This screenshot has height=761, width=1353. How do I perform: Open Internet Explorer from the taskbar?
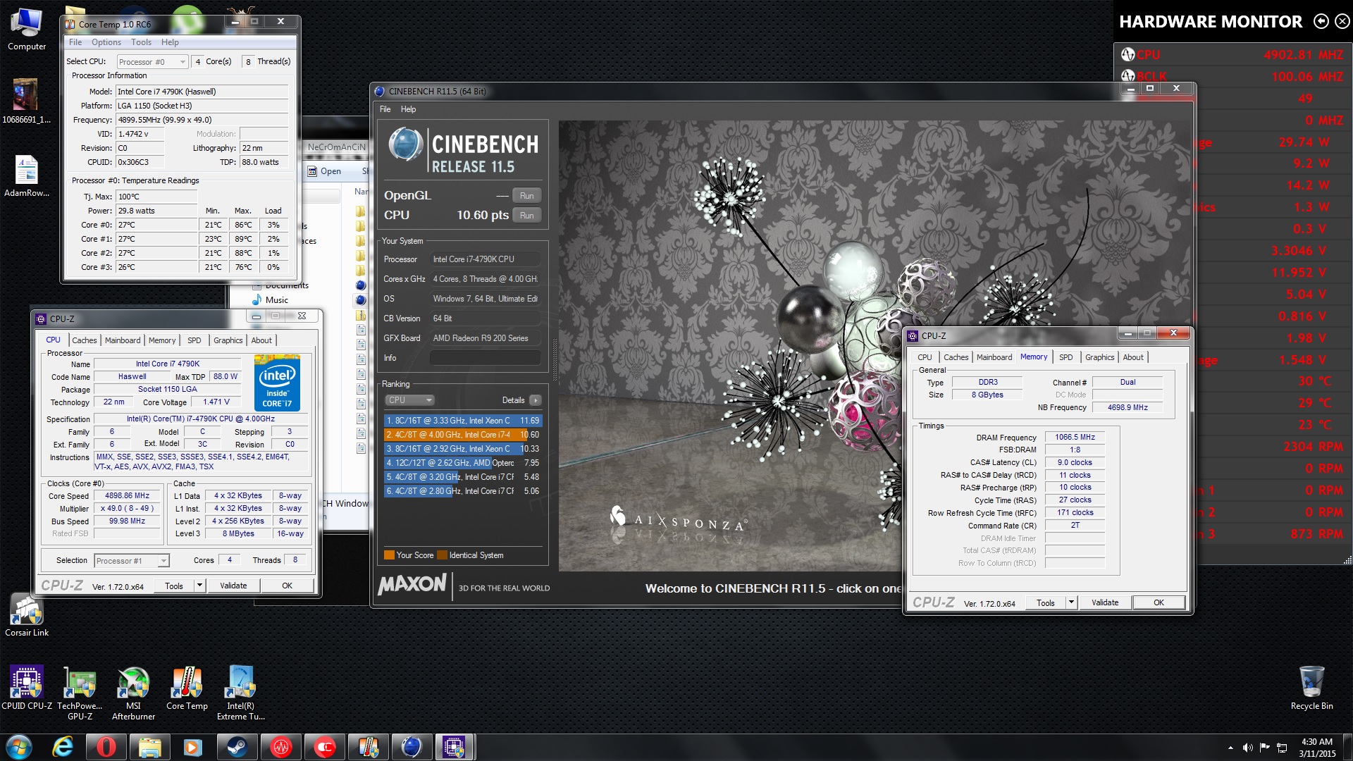[63, 747]
